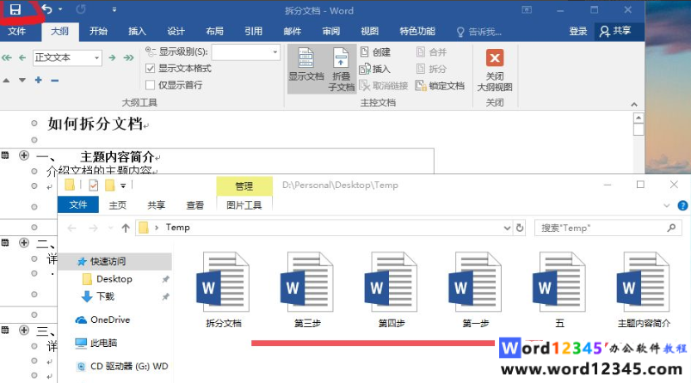Open Explorer 共享 tab
Viewport: 691px width, 383px height.
(x=157, y=205)
